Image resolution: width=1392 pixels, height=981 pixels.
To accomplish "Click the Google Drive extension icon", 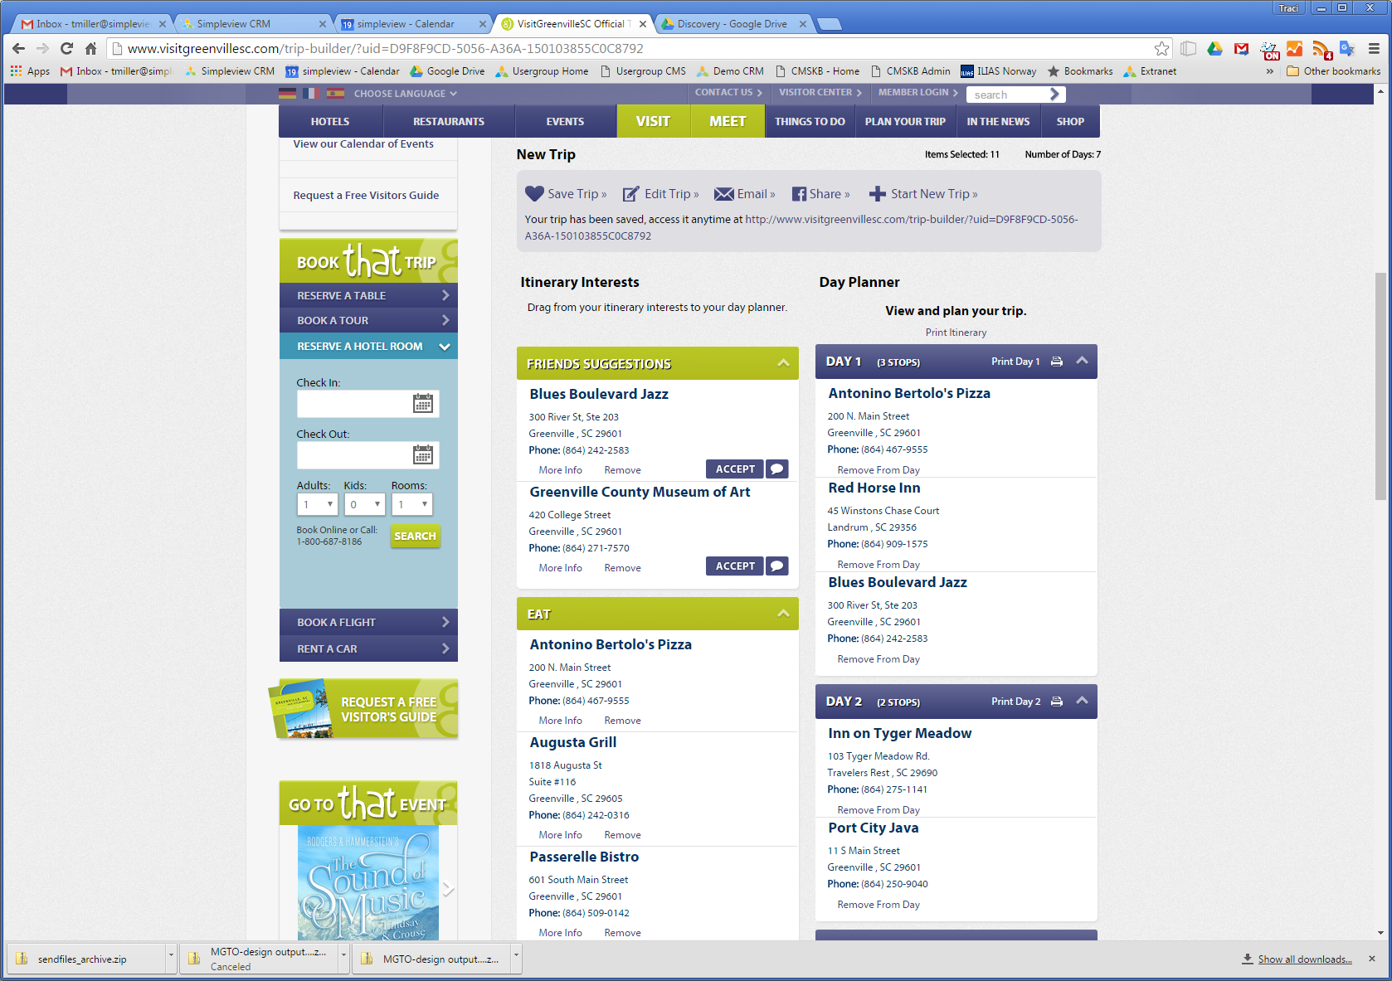I will [x=1214, y=48].
